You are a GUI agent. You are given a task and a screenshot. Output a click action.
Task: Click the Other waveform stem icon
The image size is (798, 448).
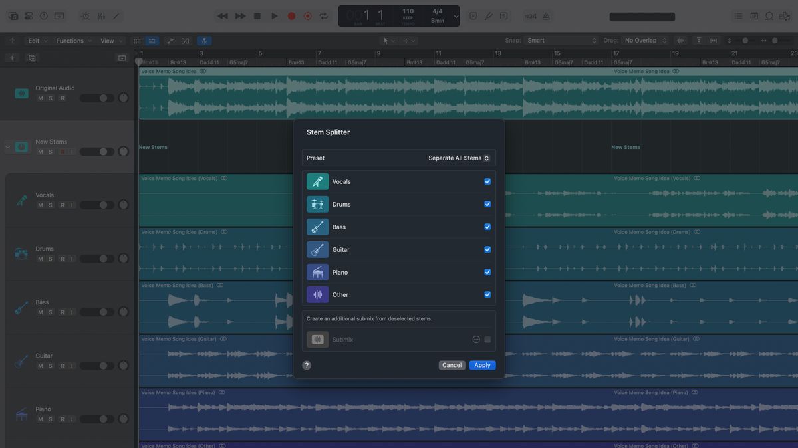[x=317, y=294]
